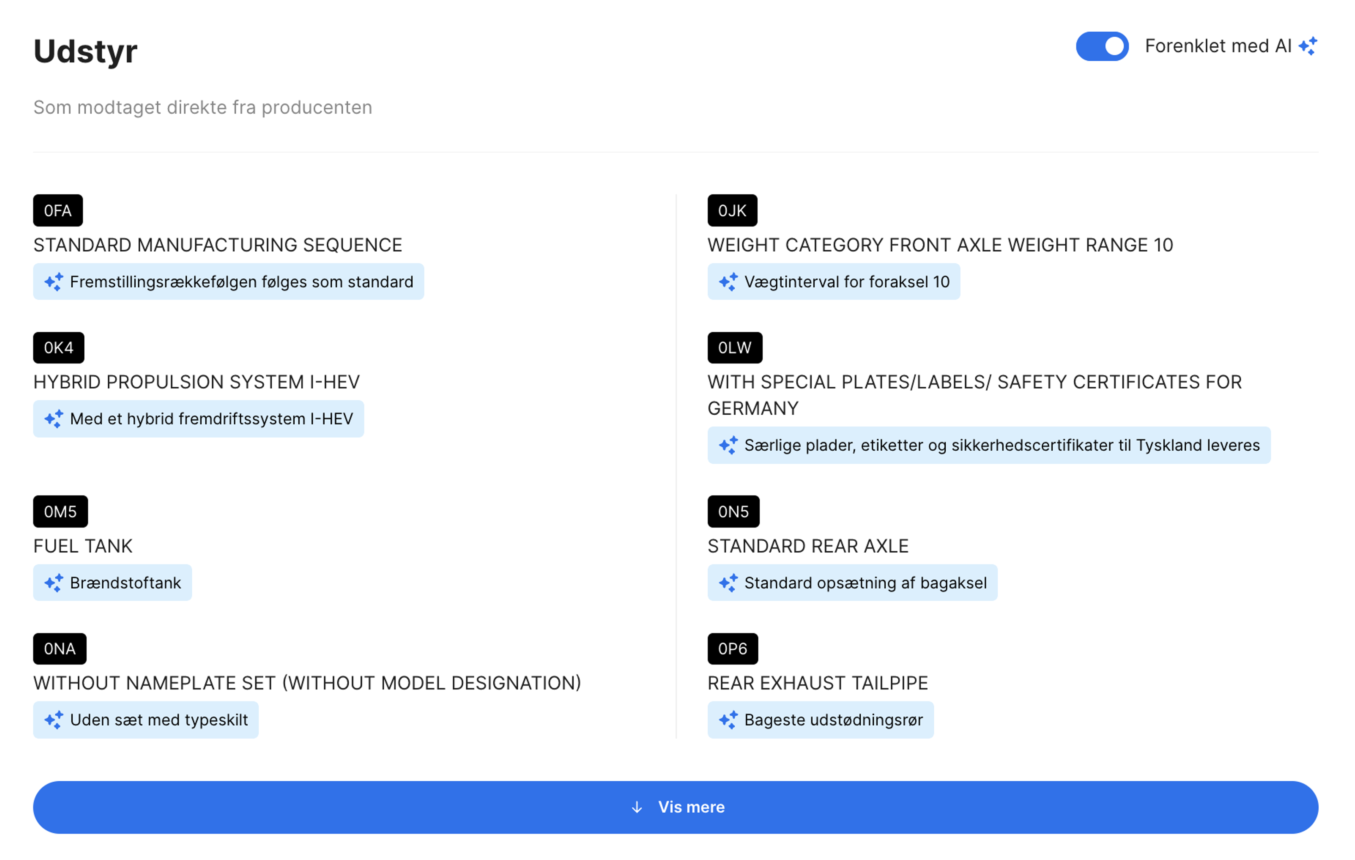Click sparkle icon next to Bageste udstødningsrør
Image resolution: width=1355 pixels, height=860 pixels.
tap(728, 720)
